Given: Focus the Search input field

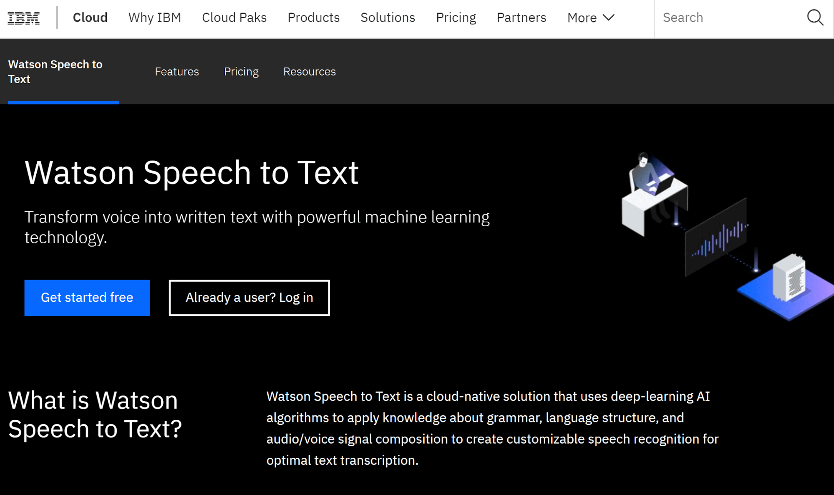Looking at the screenshot, I should point(730,18).
